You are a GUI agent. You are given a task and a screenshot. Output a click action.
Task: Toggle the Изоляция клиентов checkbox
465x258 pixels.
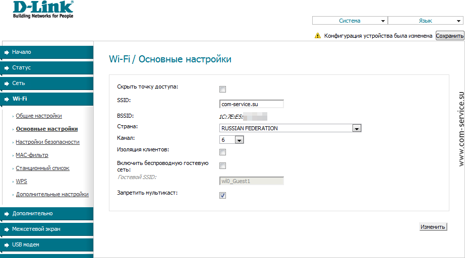coord(222,152)
